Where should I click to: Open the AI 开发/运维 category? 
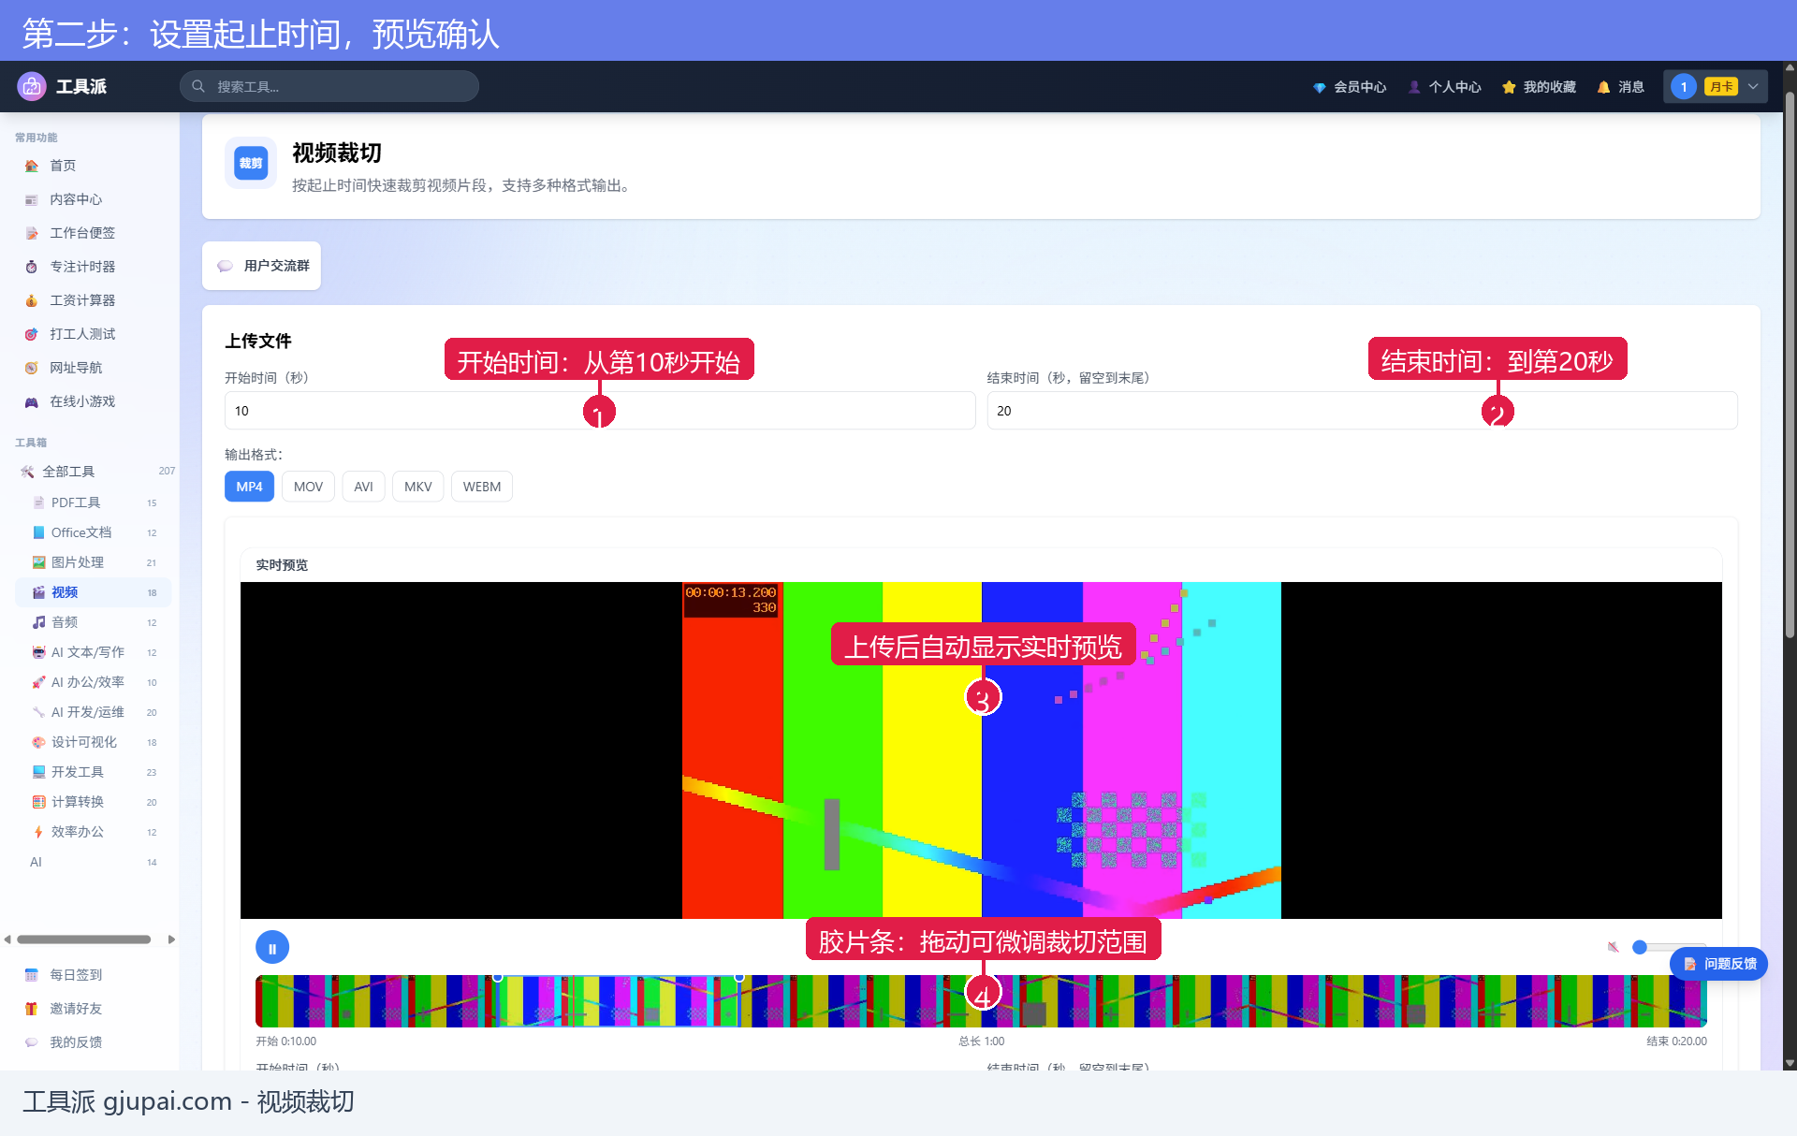click(x=94, y=712)
